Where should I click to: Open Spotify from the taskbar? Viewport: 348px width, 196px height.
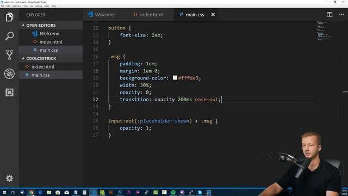[x=173, y=192]
